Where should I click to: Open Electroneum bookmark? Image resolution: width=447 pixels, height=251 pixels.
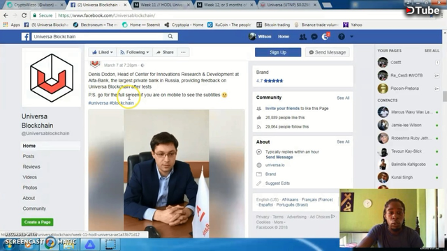pyautogui.click(x=95, y=25)
